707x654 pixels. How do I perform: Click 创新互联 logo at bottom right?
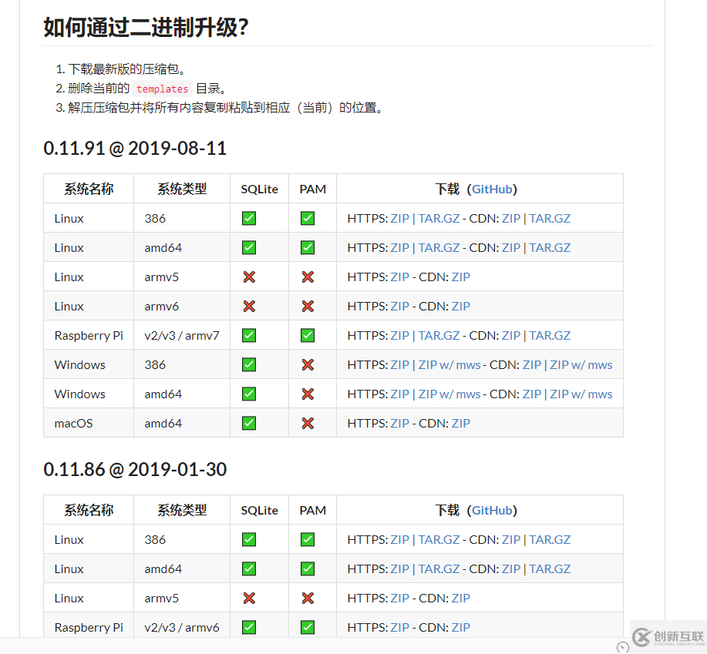pyautogui.click(x=668, y=639)
